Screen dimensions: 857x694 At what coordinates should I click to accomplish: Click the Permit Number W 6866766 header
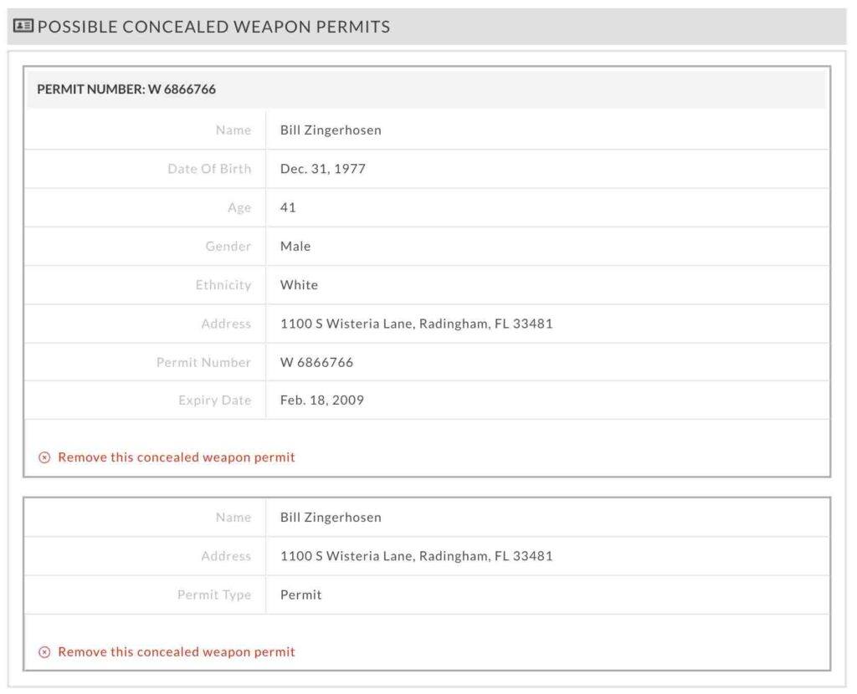coord(126,89)
